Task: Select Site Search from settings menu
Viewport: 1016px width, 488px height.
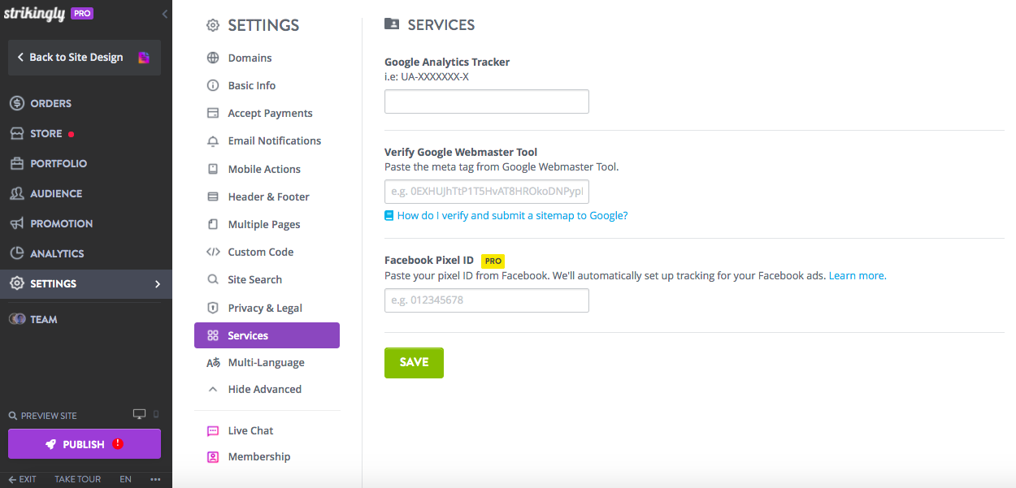Action: pyautogui.click(x=254, y=279)
